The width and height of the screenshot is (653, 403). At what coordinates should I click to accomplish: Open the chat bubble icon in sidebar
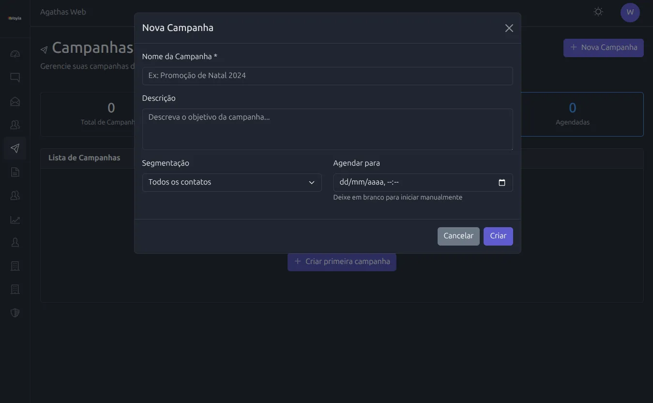(x=15, y=77)
